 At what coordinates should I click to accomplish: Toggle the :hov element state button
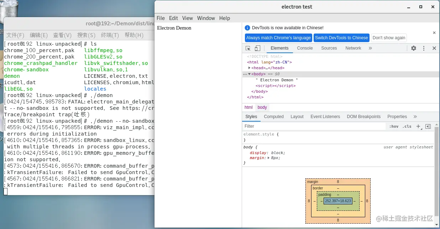click(x=394, y=126)
